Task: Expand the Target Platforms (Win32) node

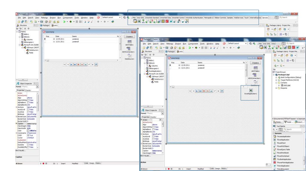Action: 276,80
